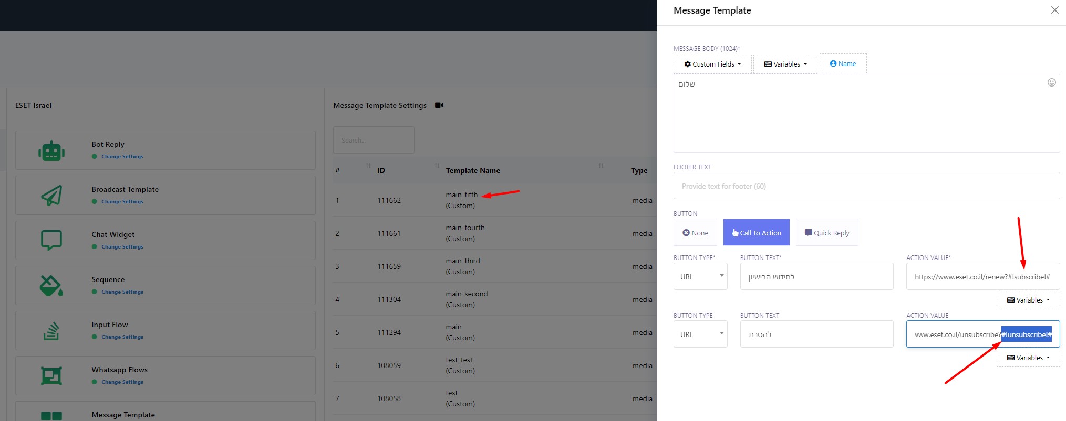Viewport: 1066px width, 421px height.
Task: Open the emoji picker in message body
Action: tap(1051, 82)
